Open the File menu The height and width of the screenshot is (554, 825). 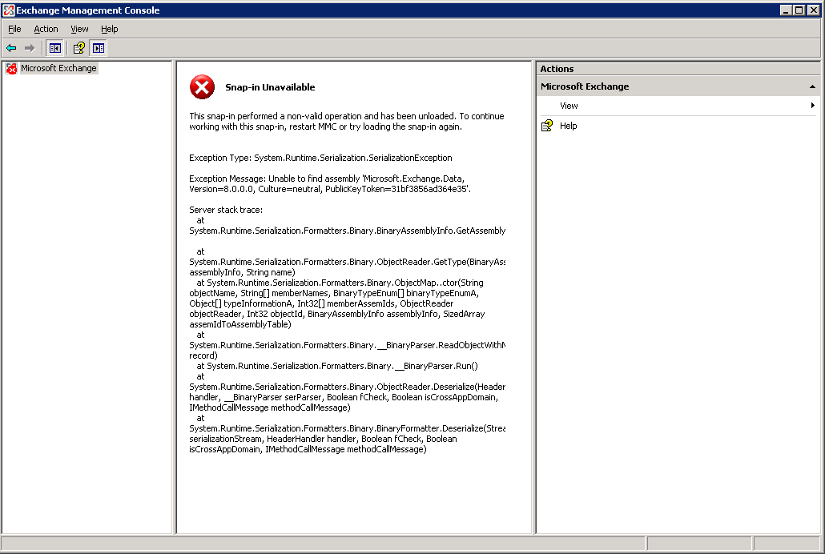(x=14, y=29)
